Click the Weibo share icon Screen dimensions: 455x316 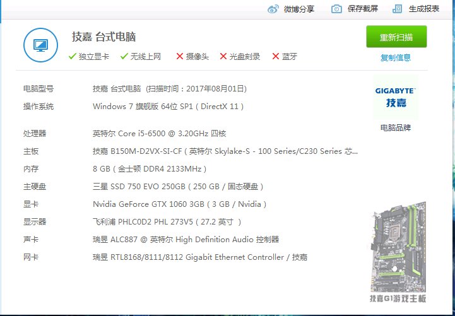tap(273, 9)
